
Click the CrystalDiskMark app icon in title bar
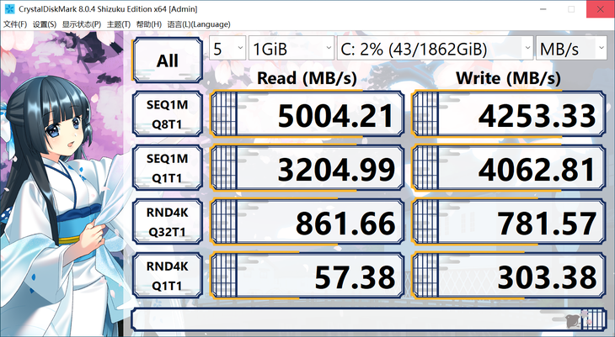point(9,8)
